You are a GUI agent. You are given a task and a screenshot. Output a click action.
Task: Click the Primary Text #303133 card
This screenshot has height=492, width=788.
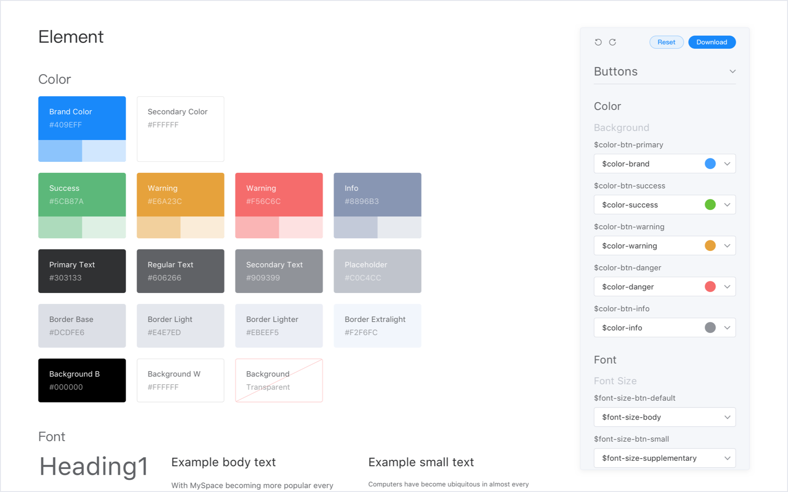82,271
